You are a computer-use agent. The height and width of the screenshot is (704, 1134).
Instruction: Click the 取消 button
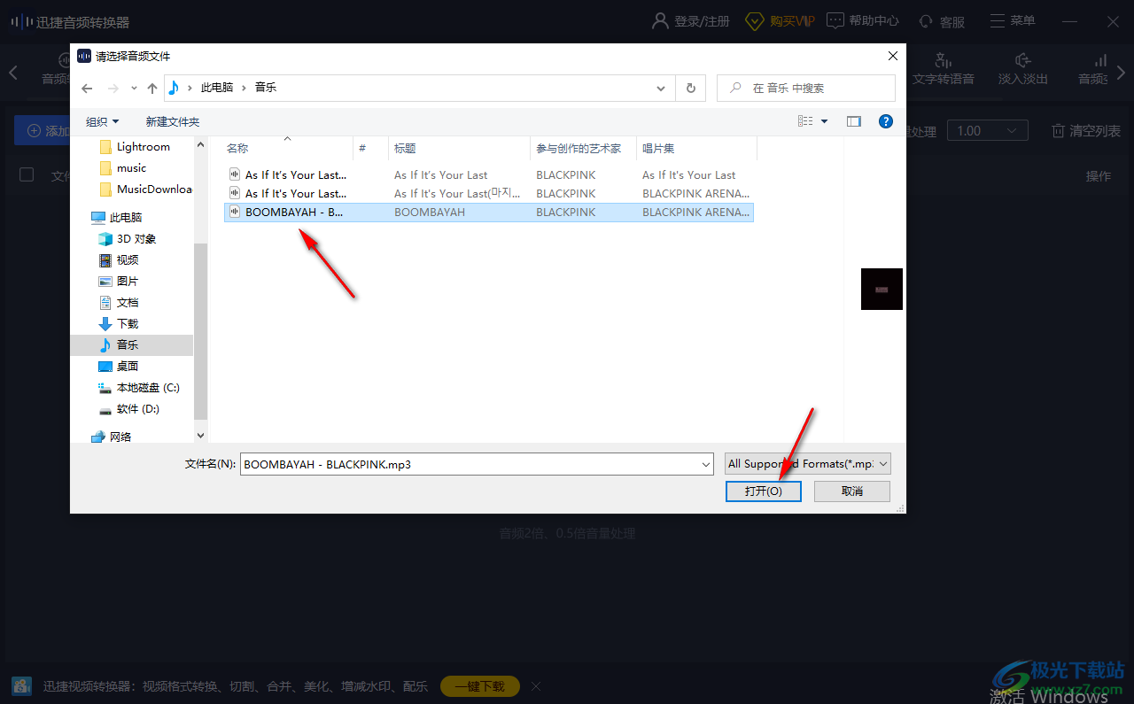852,491
